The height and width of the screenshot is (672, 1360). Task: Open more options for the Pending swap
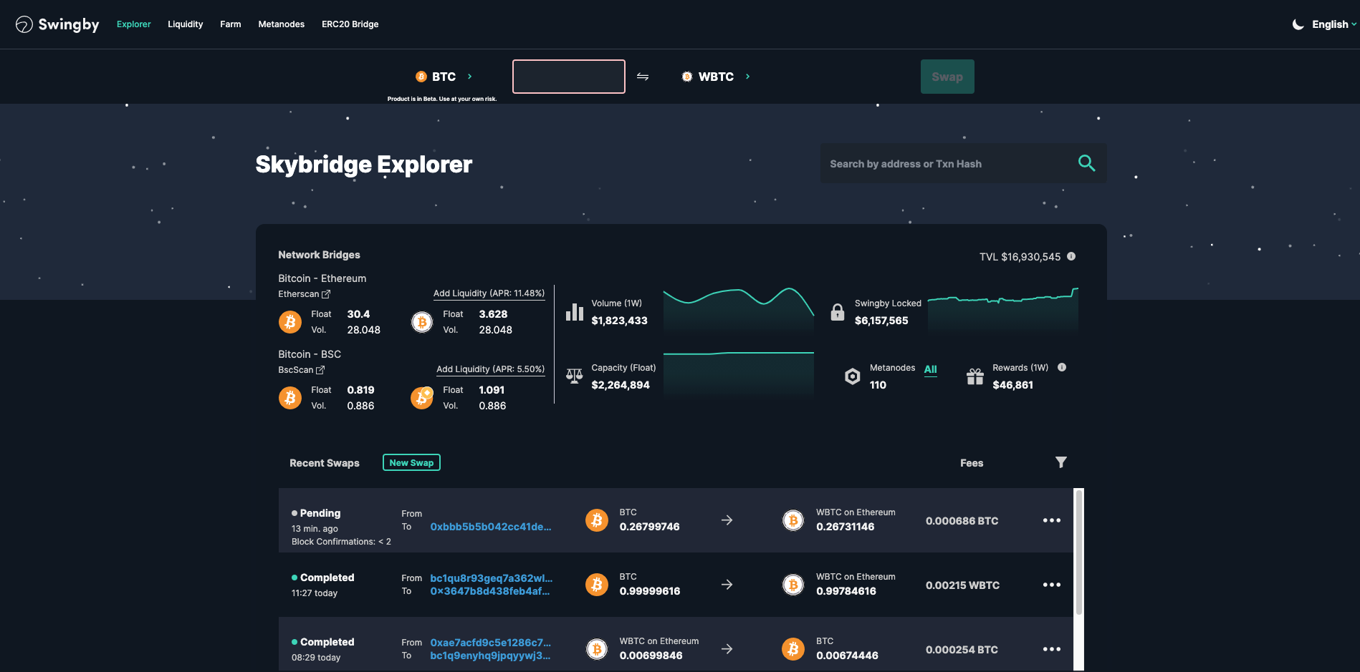pyautogui.click(x=1051, y=520)
